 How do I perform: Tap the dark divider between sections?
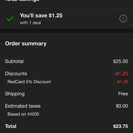[66, 31]
